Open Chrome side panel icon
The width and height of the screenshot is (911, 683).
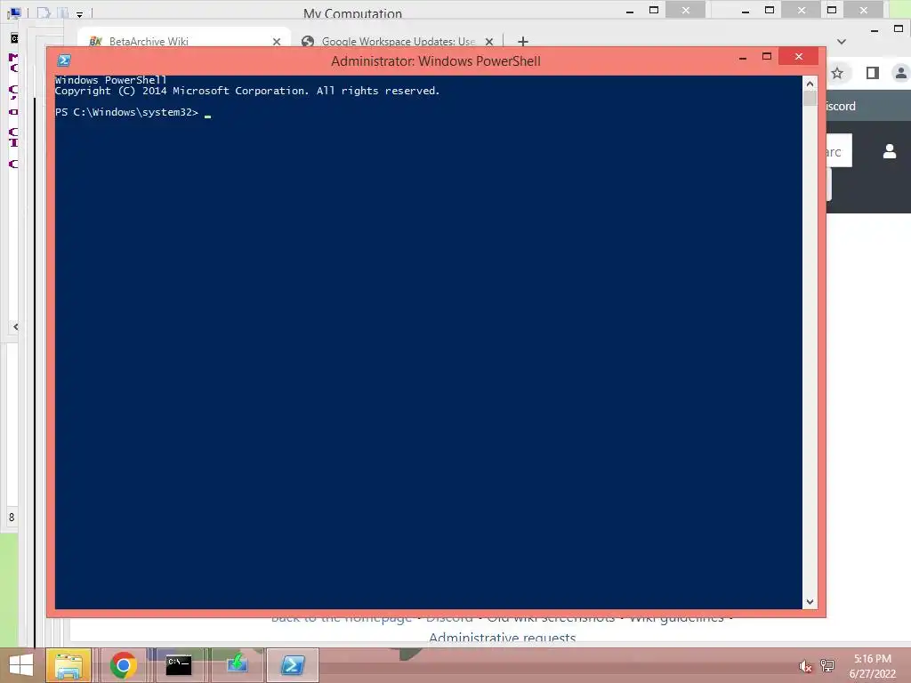(x=872, y=73)
